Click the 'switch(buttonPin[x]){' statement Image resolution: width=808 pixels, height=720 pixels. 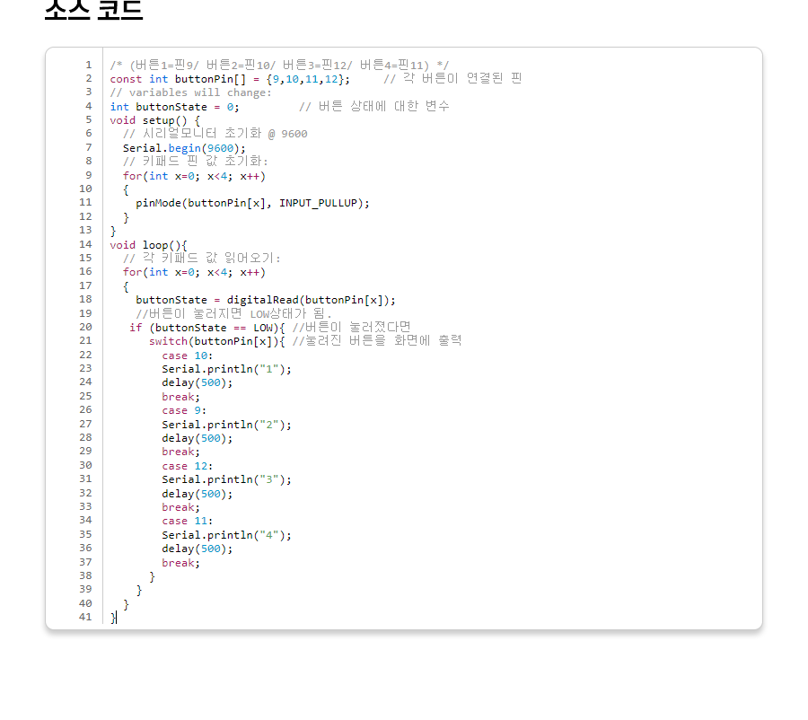[x=216, y=341]
